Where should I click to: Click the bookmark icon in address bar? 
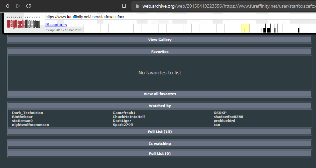tap(124, 6)
